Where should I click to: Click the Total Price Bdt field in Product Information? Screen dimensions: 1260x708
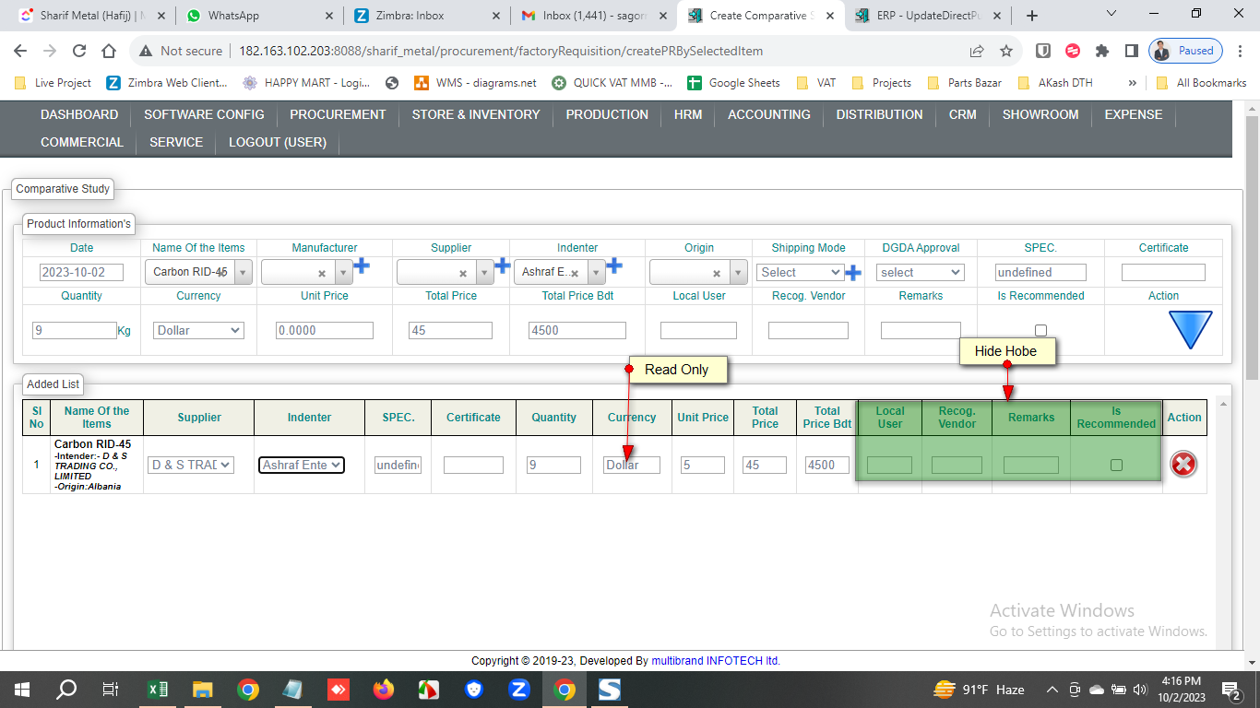point(577,330)
